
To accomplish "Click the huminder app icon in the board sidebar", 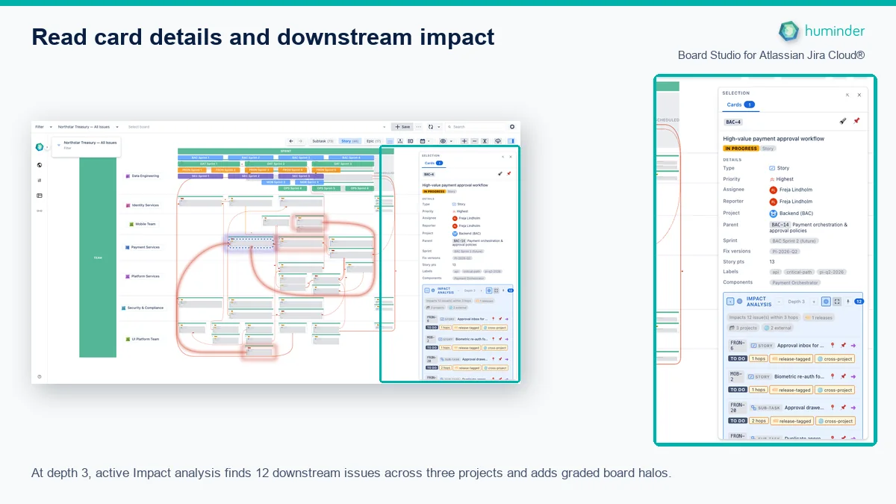I will (x=40, y=147).
